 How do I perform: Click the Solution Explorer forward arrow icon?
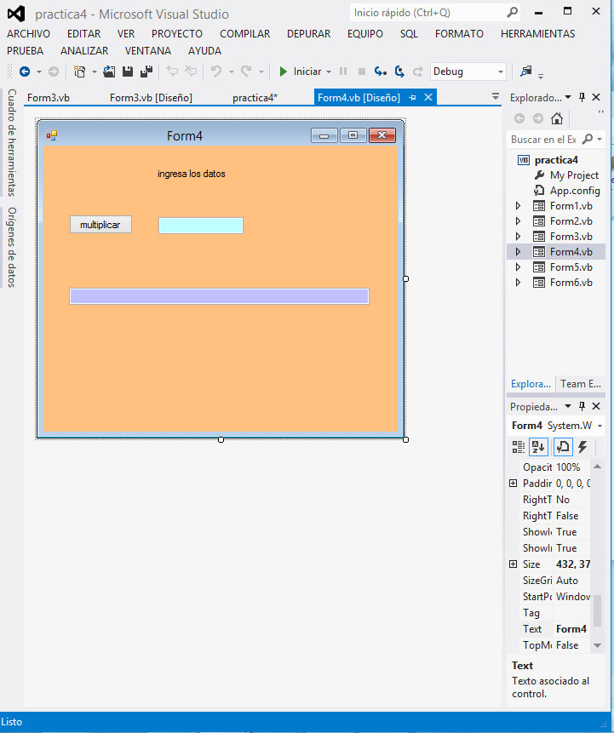pyautogui.click(x=538, y=118)
